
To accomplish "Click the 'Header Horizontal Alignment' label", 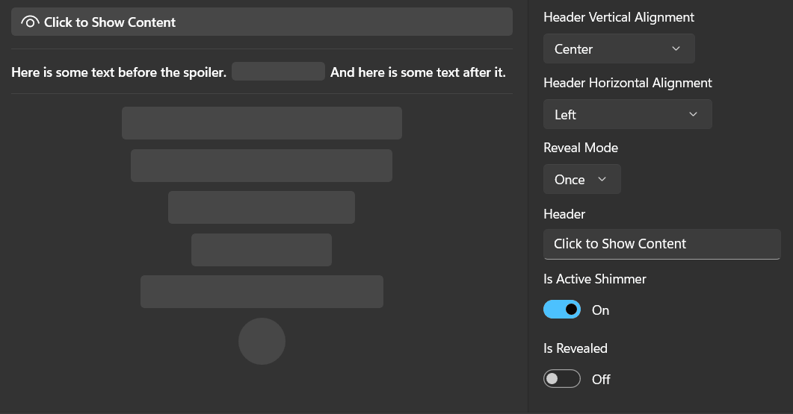I will point(628,83).
